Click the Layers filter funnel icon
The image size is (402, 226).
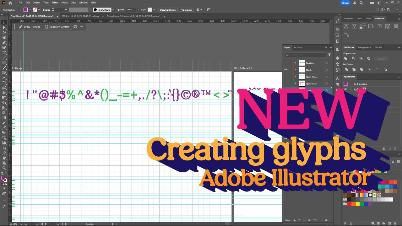329,55
